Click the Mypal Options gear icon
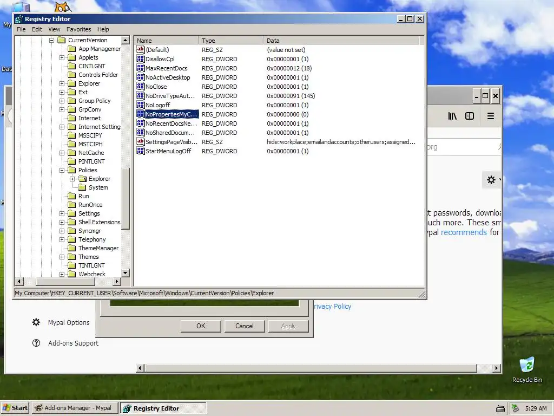Viewport: 554px width, 416px height. [x=36, y=322]
